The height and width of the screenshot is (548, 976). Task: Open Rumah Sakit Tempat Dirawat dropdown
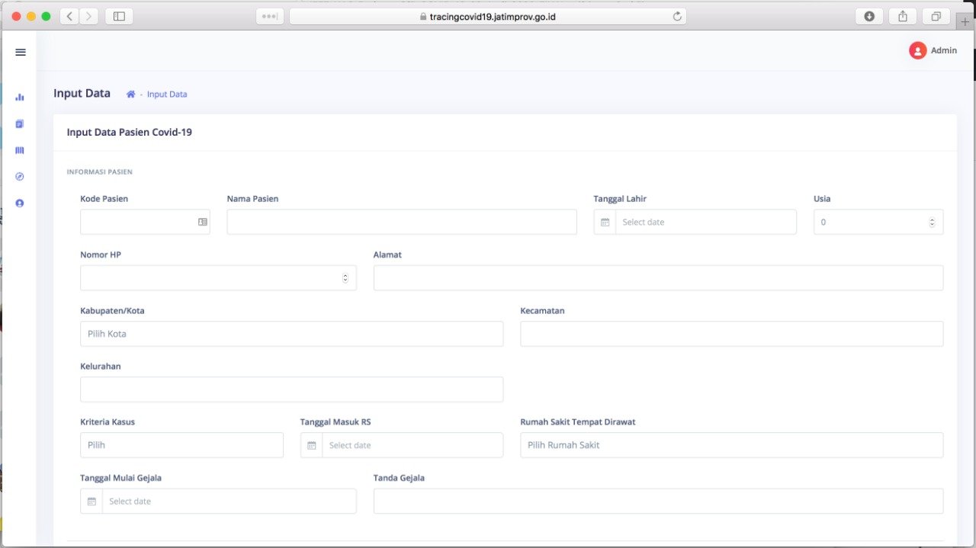(731, 445)
